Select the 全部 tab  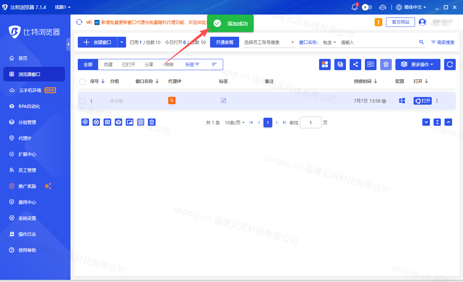pos(88,64)
